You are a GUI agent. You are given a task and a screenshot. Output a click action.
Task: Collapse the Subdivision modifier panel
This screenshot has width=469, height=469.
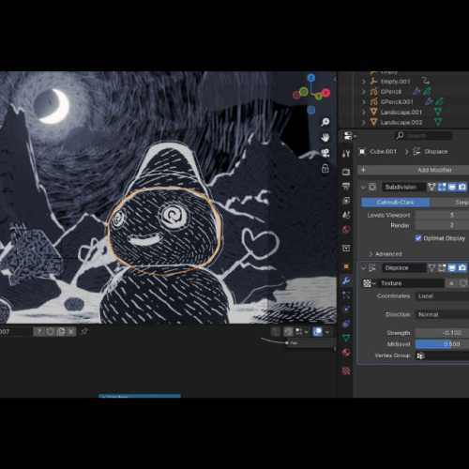363,187
